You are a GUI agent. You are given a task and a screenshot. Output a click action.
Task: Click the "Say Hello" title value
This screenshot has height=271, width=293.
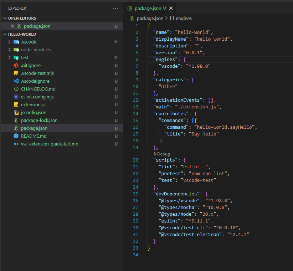coord(204,134)
